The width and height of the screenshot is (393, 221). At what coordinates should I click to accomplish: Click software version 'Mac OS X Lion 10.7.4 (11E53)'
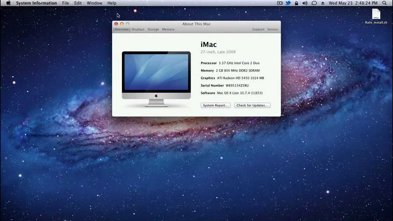point(240,93)
